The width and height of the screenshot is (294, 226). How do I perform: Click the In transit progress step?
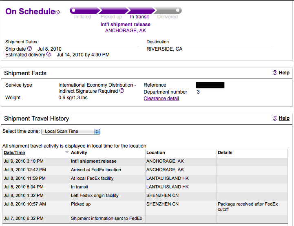click(139, 17)
